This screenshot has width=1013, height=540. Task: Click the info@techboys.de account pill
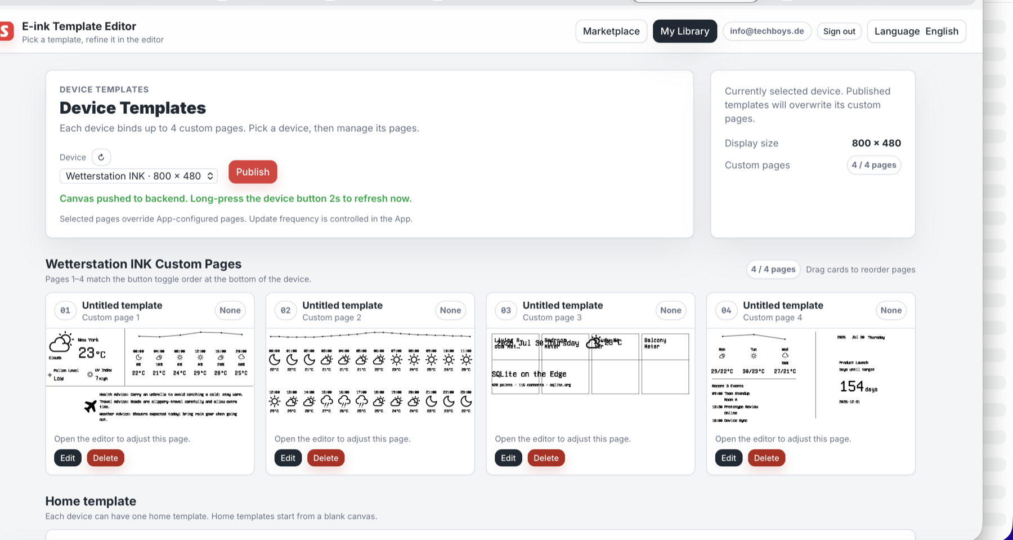point(767,31)
